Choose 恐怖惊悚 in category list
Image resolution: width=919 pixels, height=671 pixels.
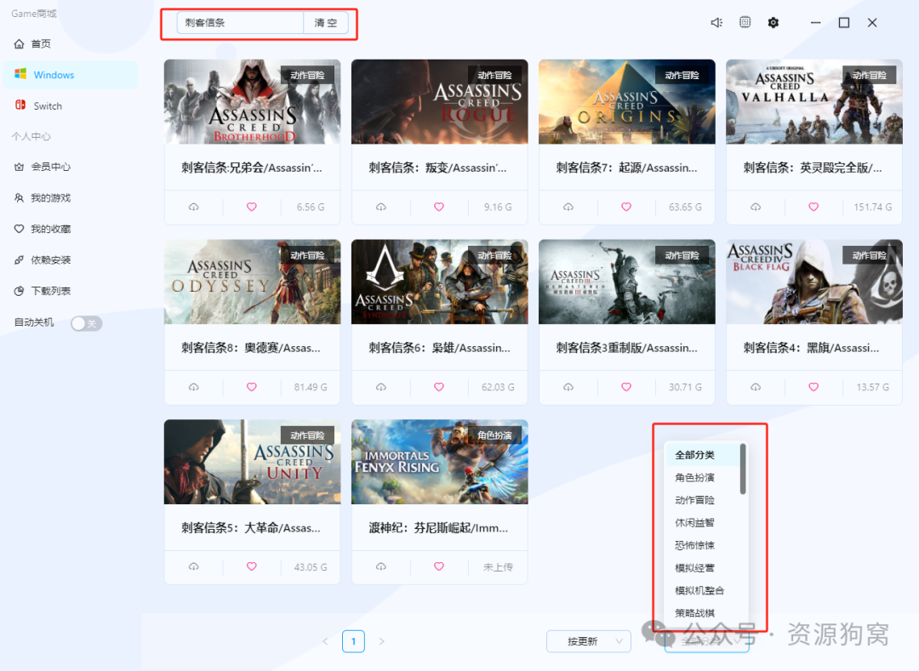[x=702, y=545]
